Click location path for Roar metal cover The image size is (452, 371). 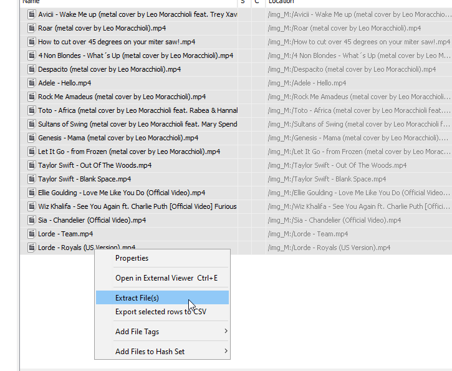click(x=344, y=28)
